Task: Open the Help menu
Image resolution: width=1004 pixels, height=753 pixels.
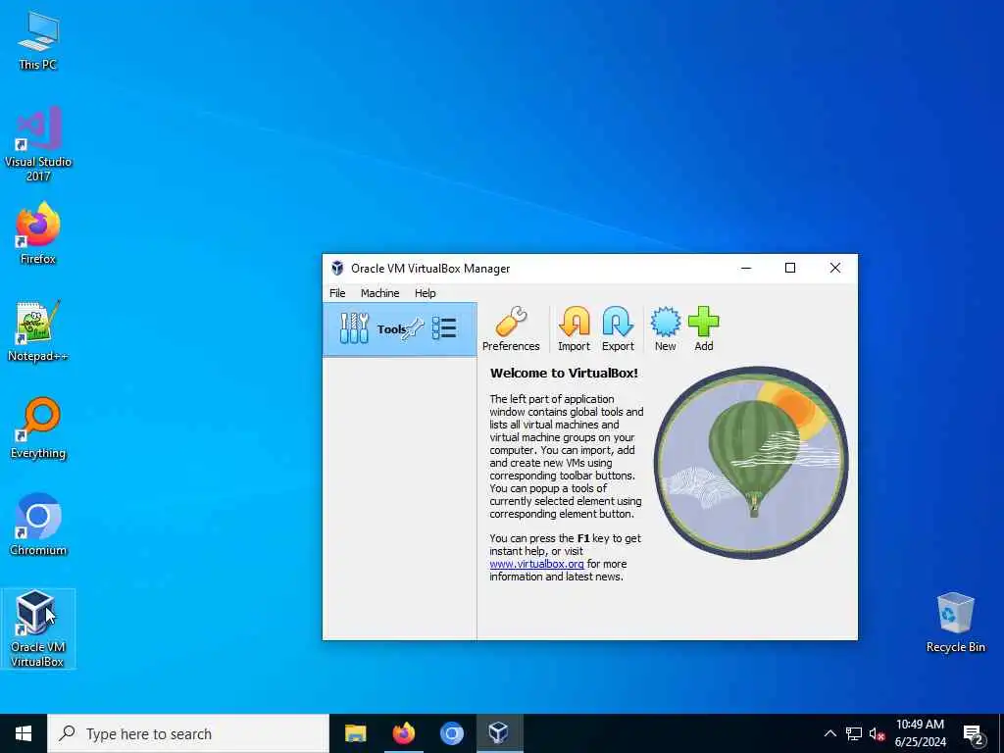Action: pyautogui.click(x=426, y=292)
